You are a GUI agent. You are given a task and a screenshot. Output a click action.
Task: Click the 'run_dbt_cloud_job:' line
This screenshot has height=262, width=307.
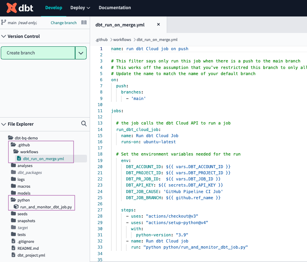(x=138, y=129)
